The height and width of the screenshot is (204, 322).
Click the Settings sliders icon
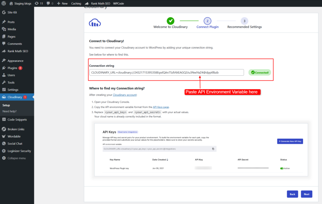[x=4, y=89]
